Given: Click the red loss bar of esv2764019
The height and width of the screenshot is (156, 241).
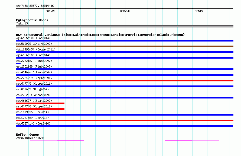Looking at the screenshot, I should (125, 81).
